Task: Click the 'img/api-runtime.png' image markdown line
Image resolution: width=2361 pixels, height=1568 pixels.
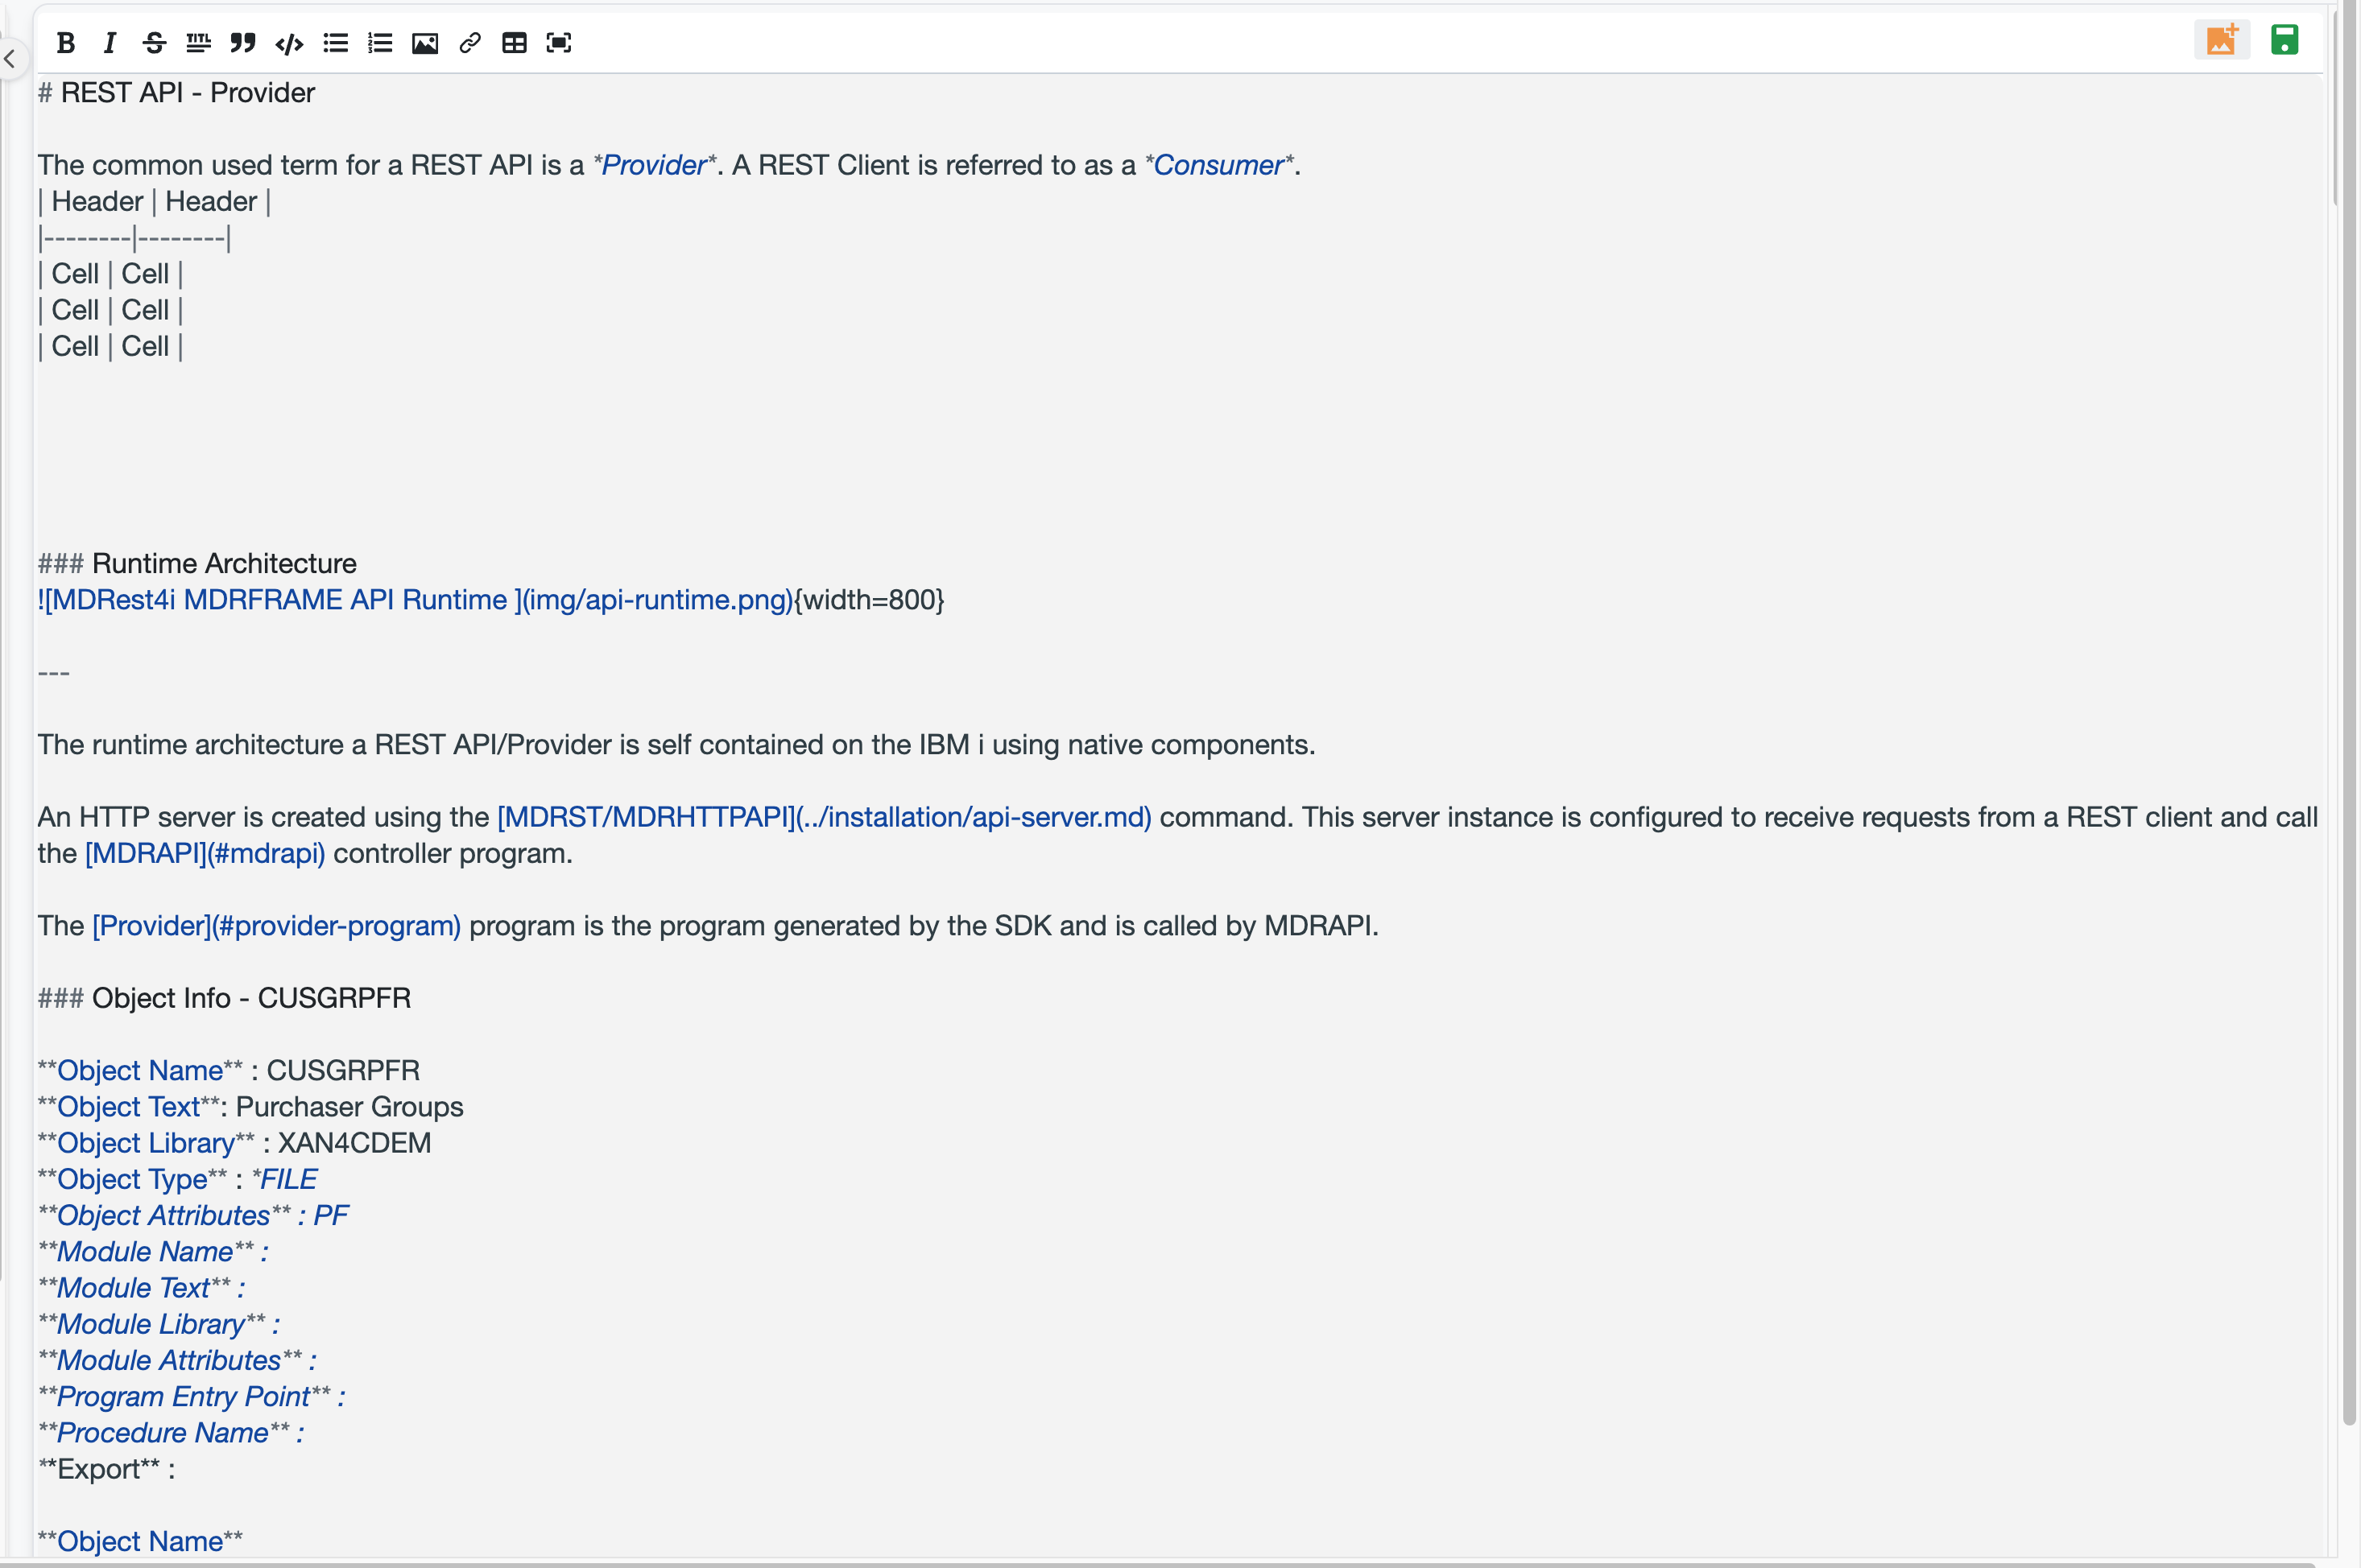Action: pos(416,600)
